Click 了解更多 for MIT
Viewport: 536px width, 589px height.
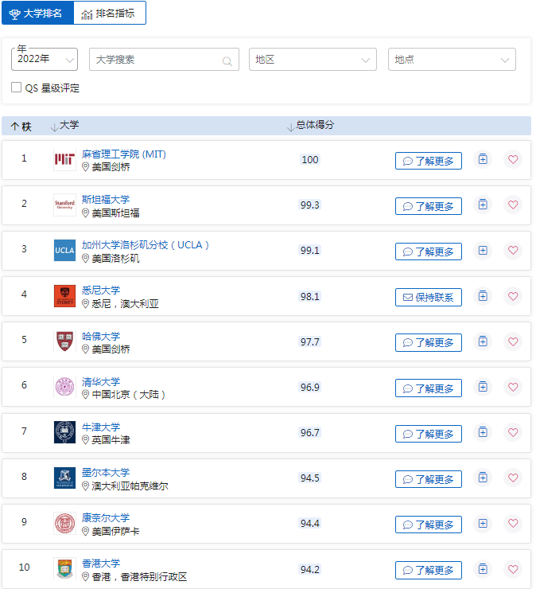pyautogui.click(x=429, y=161)
